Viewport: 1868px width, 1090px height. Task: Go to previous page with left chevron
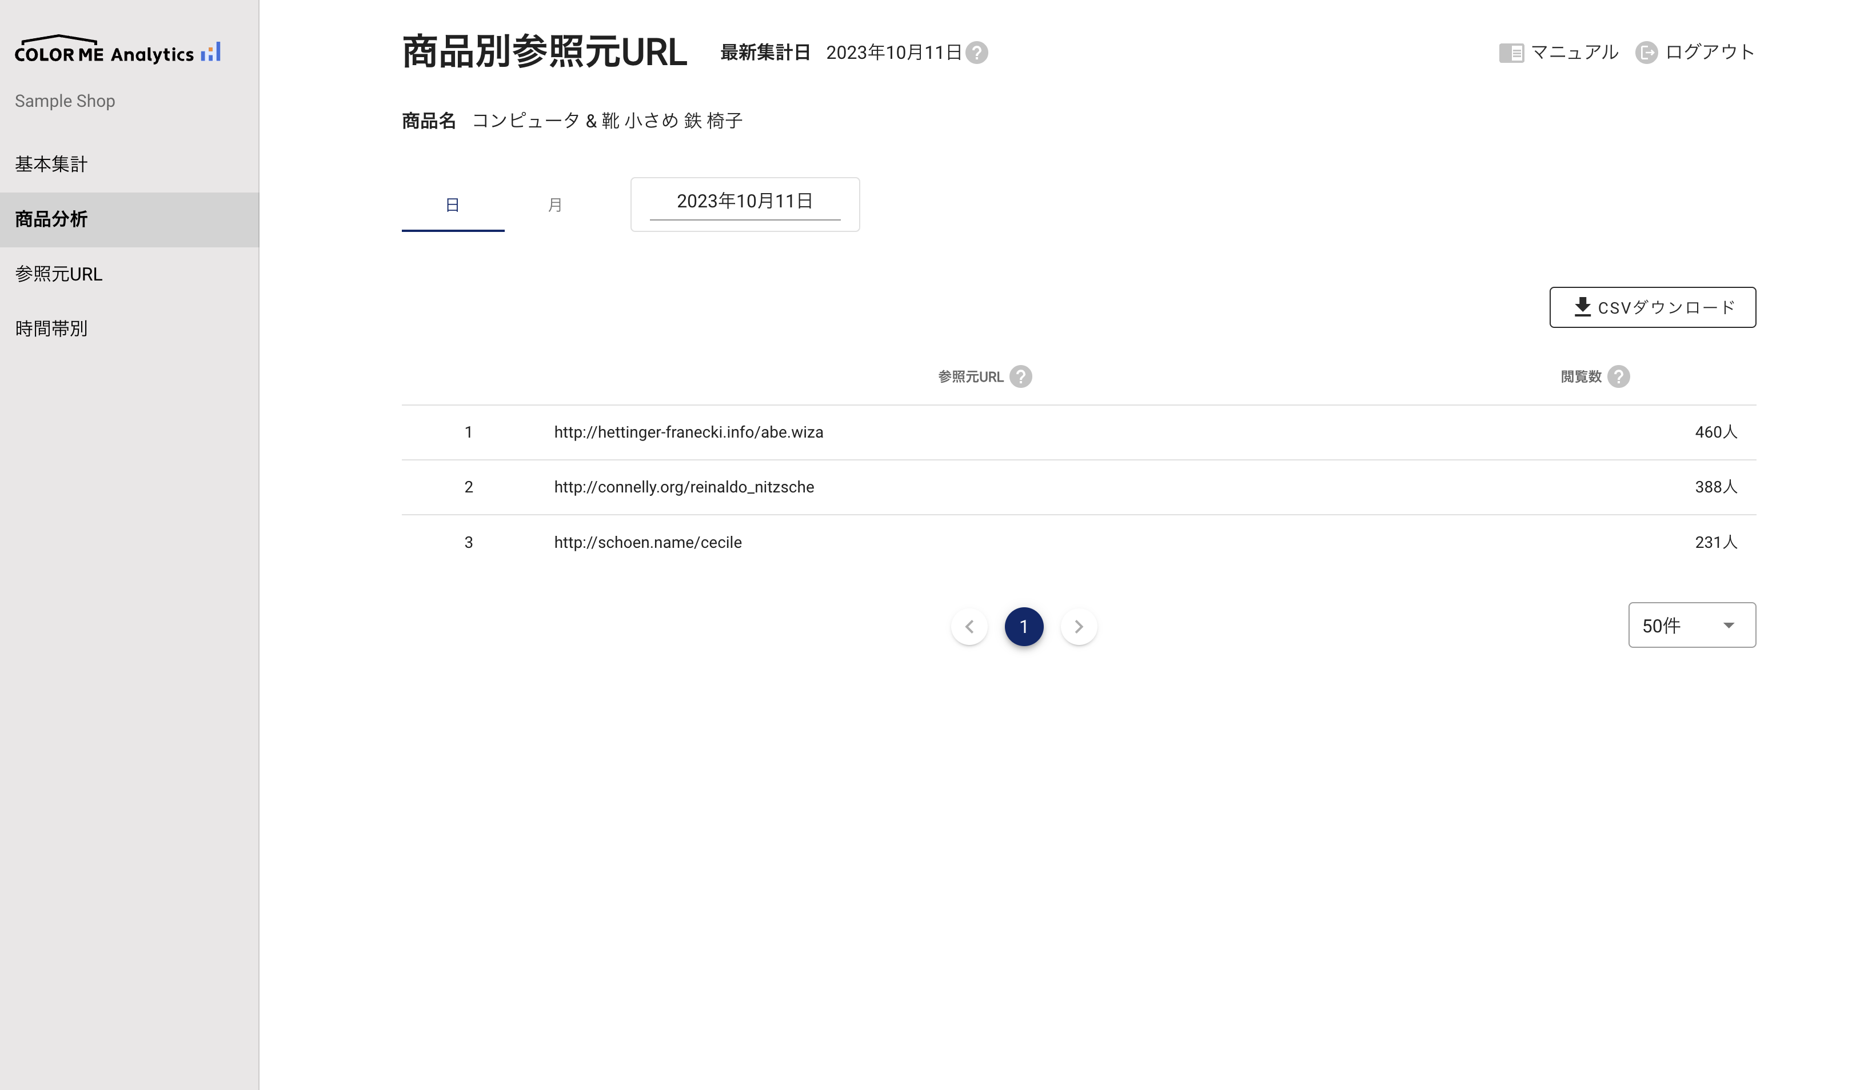point(969,627)
